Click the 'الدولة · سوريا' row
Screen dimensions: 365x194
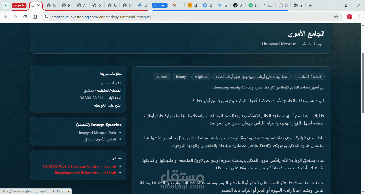111,83
